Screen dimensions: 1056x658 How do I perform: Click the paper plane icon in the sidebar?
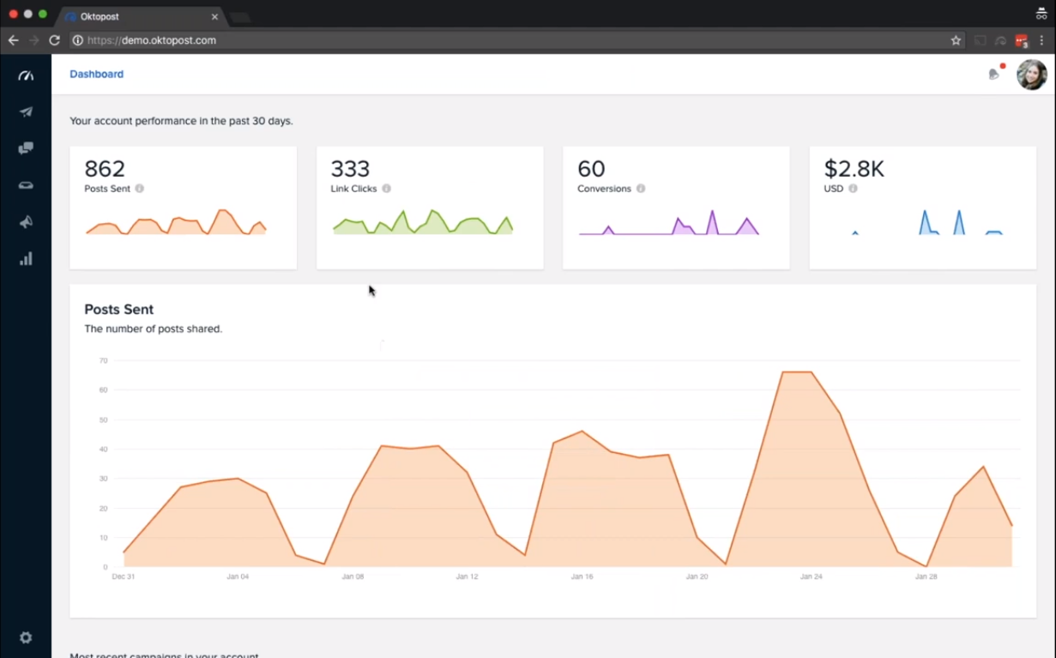click(26, 112)
